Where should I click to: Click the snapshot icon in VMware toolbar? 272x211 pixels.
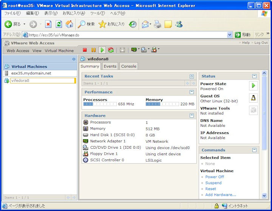pos(122,50)
